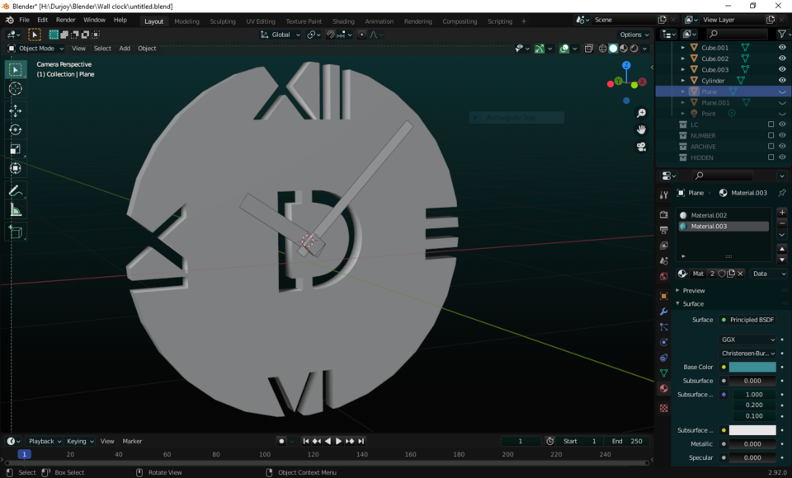Toggle visibility of Cube.002
This screenshot has height=478, width=792.
782,59
